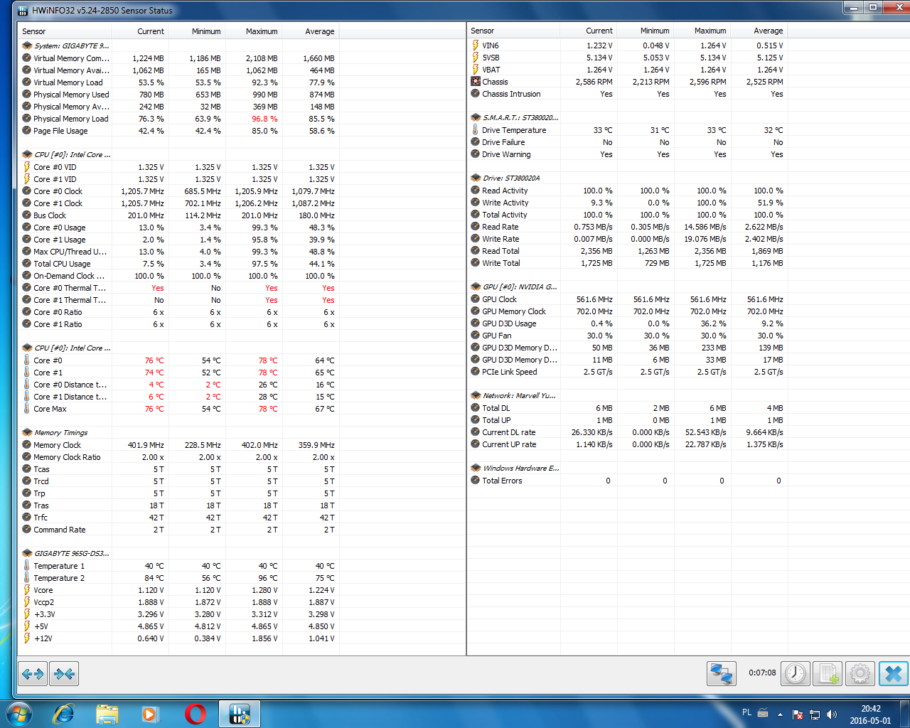Click the 19.076 MB/s maximum write rate
Image resolution: width=910 pixels, height=728 pixels.
pos(705,239)
